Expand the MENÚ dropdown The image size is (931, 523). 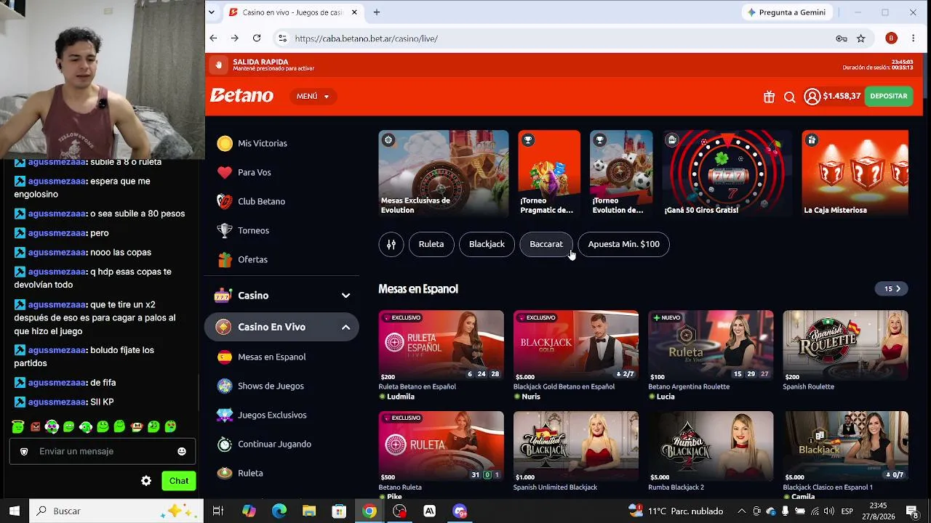pos(313,96)
